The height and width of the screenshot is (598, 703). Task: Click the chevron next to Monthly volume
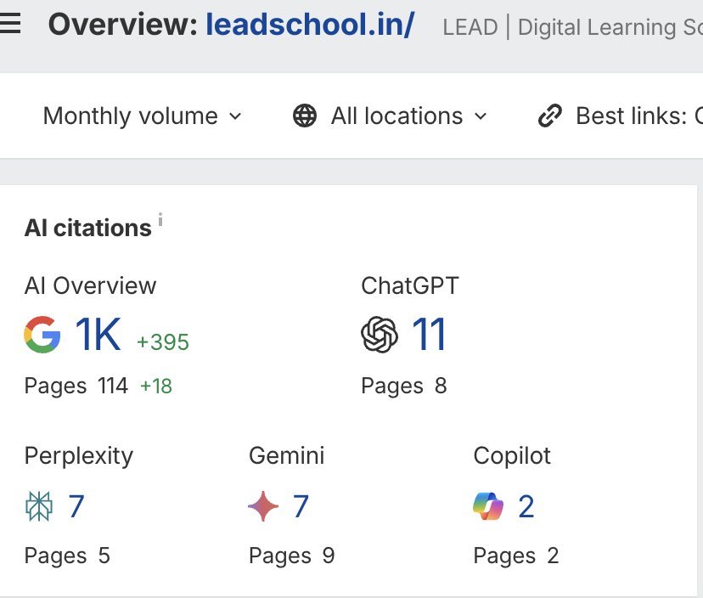pyautogui.click(x=235, y=116)
